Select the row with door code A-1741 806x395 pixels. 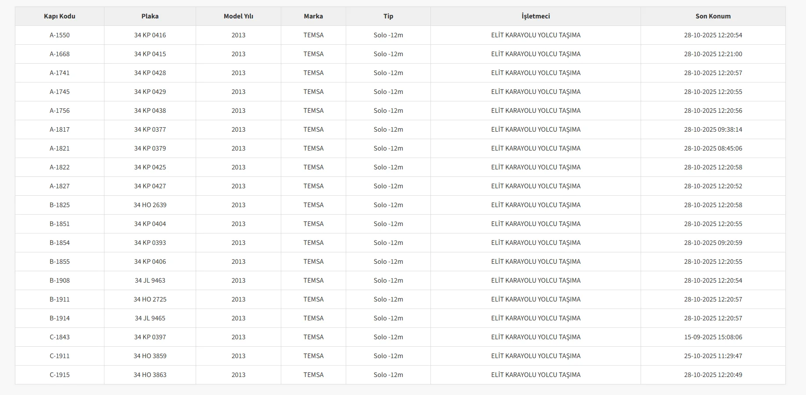(60, 73)
